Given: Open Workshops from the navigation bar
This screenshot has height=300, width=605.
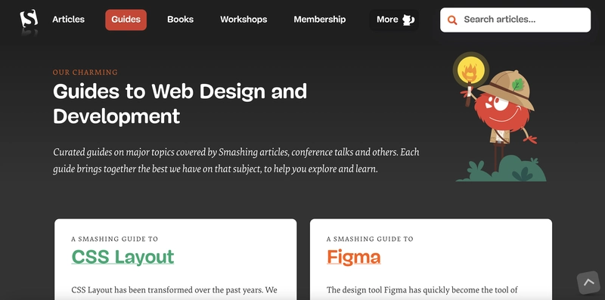Looking at the screenshot, I should [244, 20].
